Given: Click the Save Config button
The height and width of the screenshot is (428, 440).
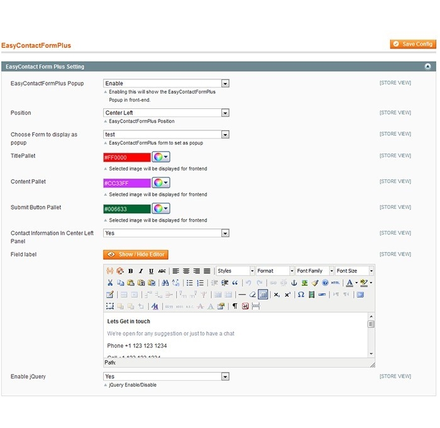Looking at the screenshot, I should click(x=413, y=44).
